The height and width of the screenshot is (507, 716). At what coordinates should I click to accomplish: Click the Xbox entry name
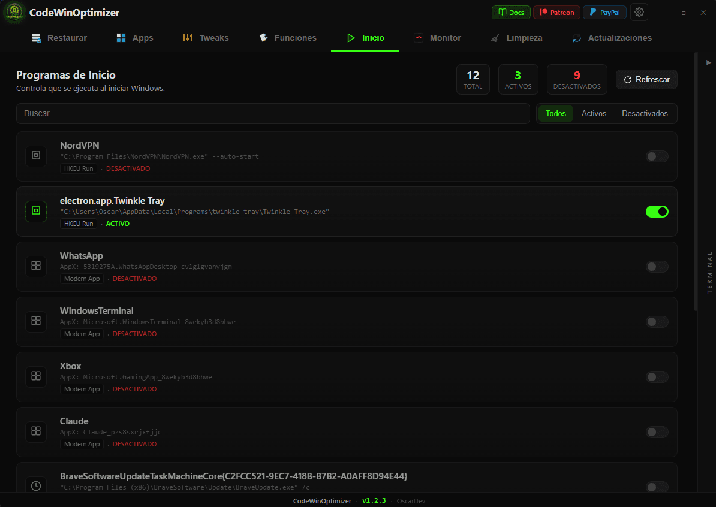click(70, 366)
